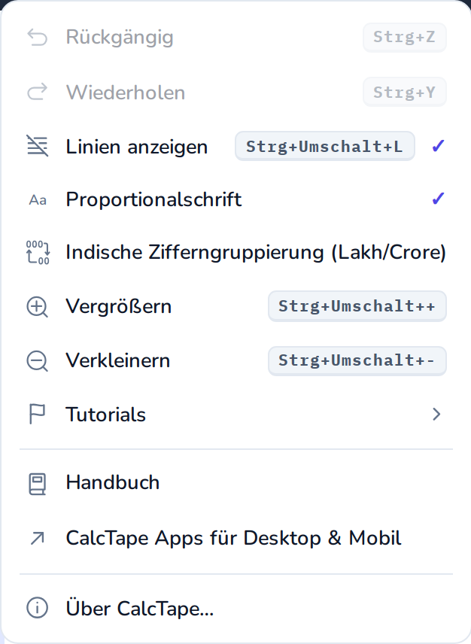Click the magnifier minus icon
471x644 pixels.
(x=38, y=361)
